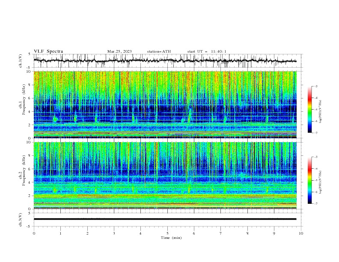Viewport: 339px width, 262px height.
Task: Click the time axis tick "5"
Action: [167, 233]
